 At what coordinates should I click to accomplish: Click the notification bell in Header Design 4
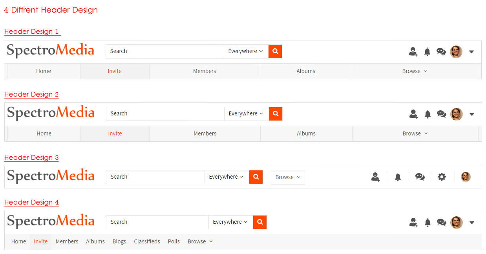coord(428,223)
